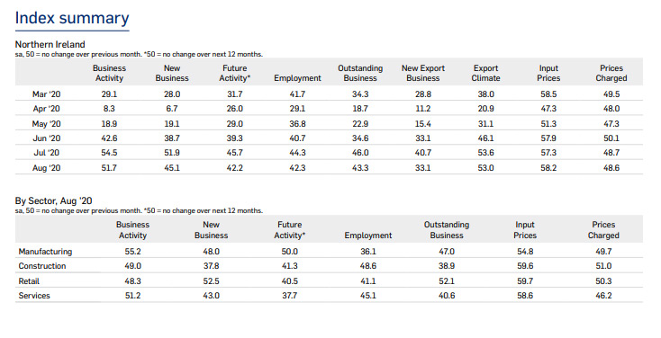Select the Northern Ireland table title
661x338 pixels.
click(x=50, y=45)
